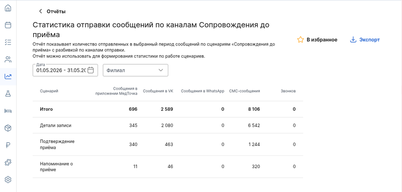This screenshot has height=192, width=402.
Task: Click the Итого value 696
Action: 133,109
